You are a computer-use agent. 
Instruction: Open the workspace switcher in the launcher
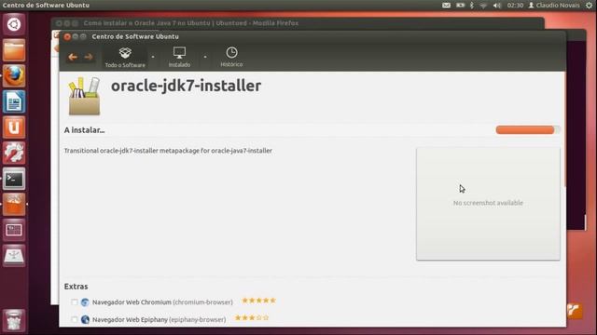(14, 230)
